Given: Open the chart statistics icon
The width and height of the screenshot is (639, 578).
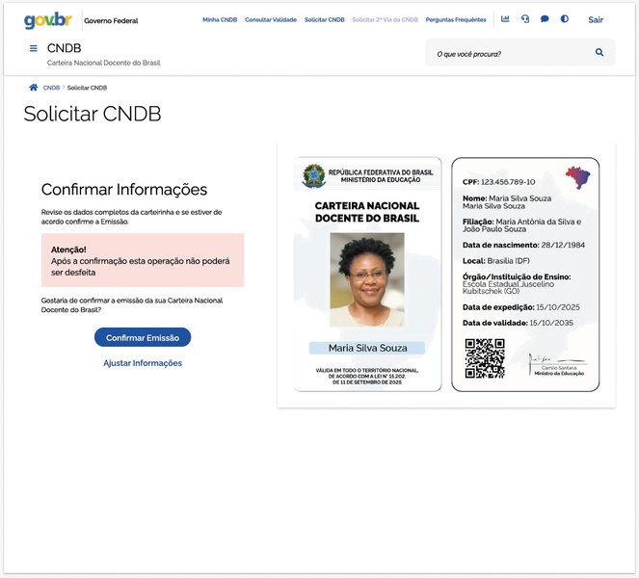Looking at the screenshot, I should tap(506, 19).
